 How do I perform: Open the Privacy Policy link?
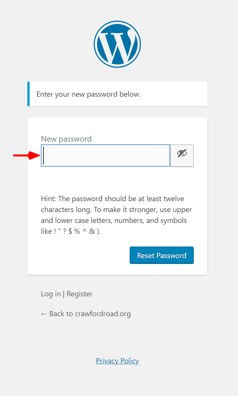pos(117,361)
